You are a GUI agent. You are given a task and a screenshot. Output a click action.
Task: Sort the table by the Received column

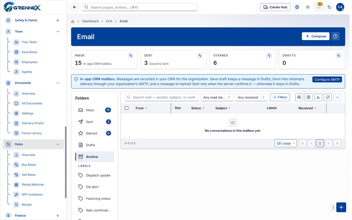(307, 108)
